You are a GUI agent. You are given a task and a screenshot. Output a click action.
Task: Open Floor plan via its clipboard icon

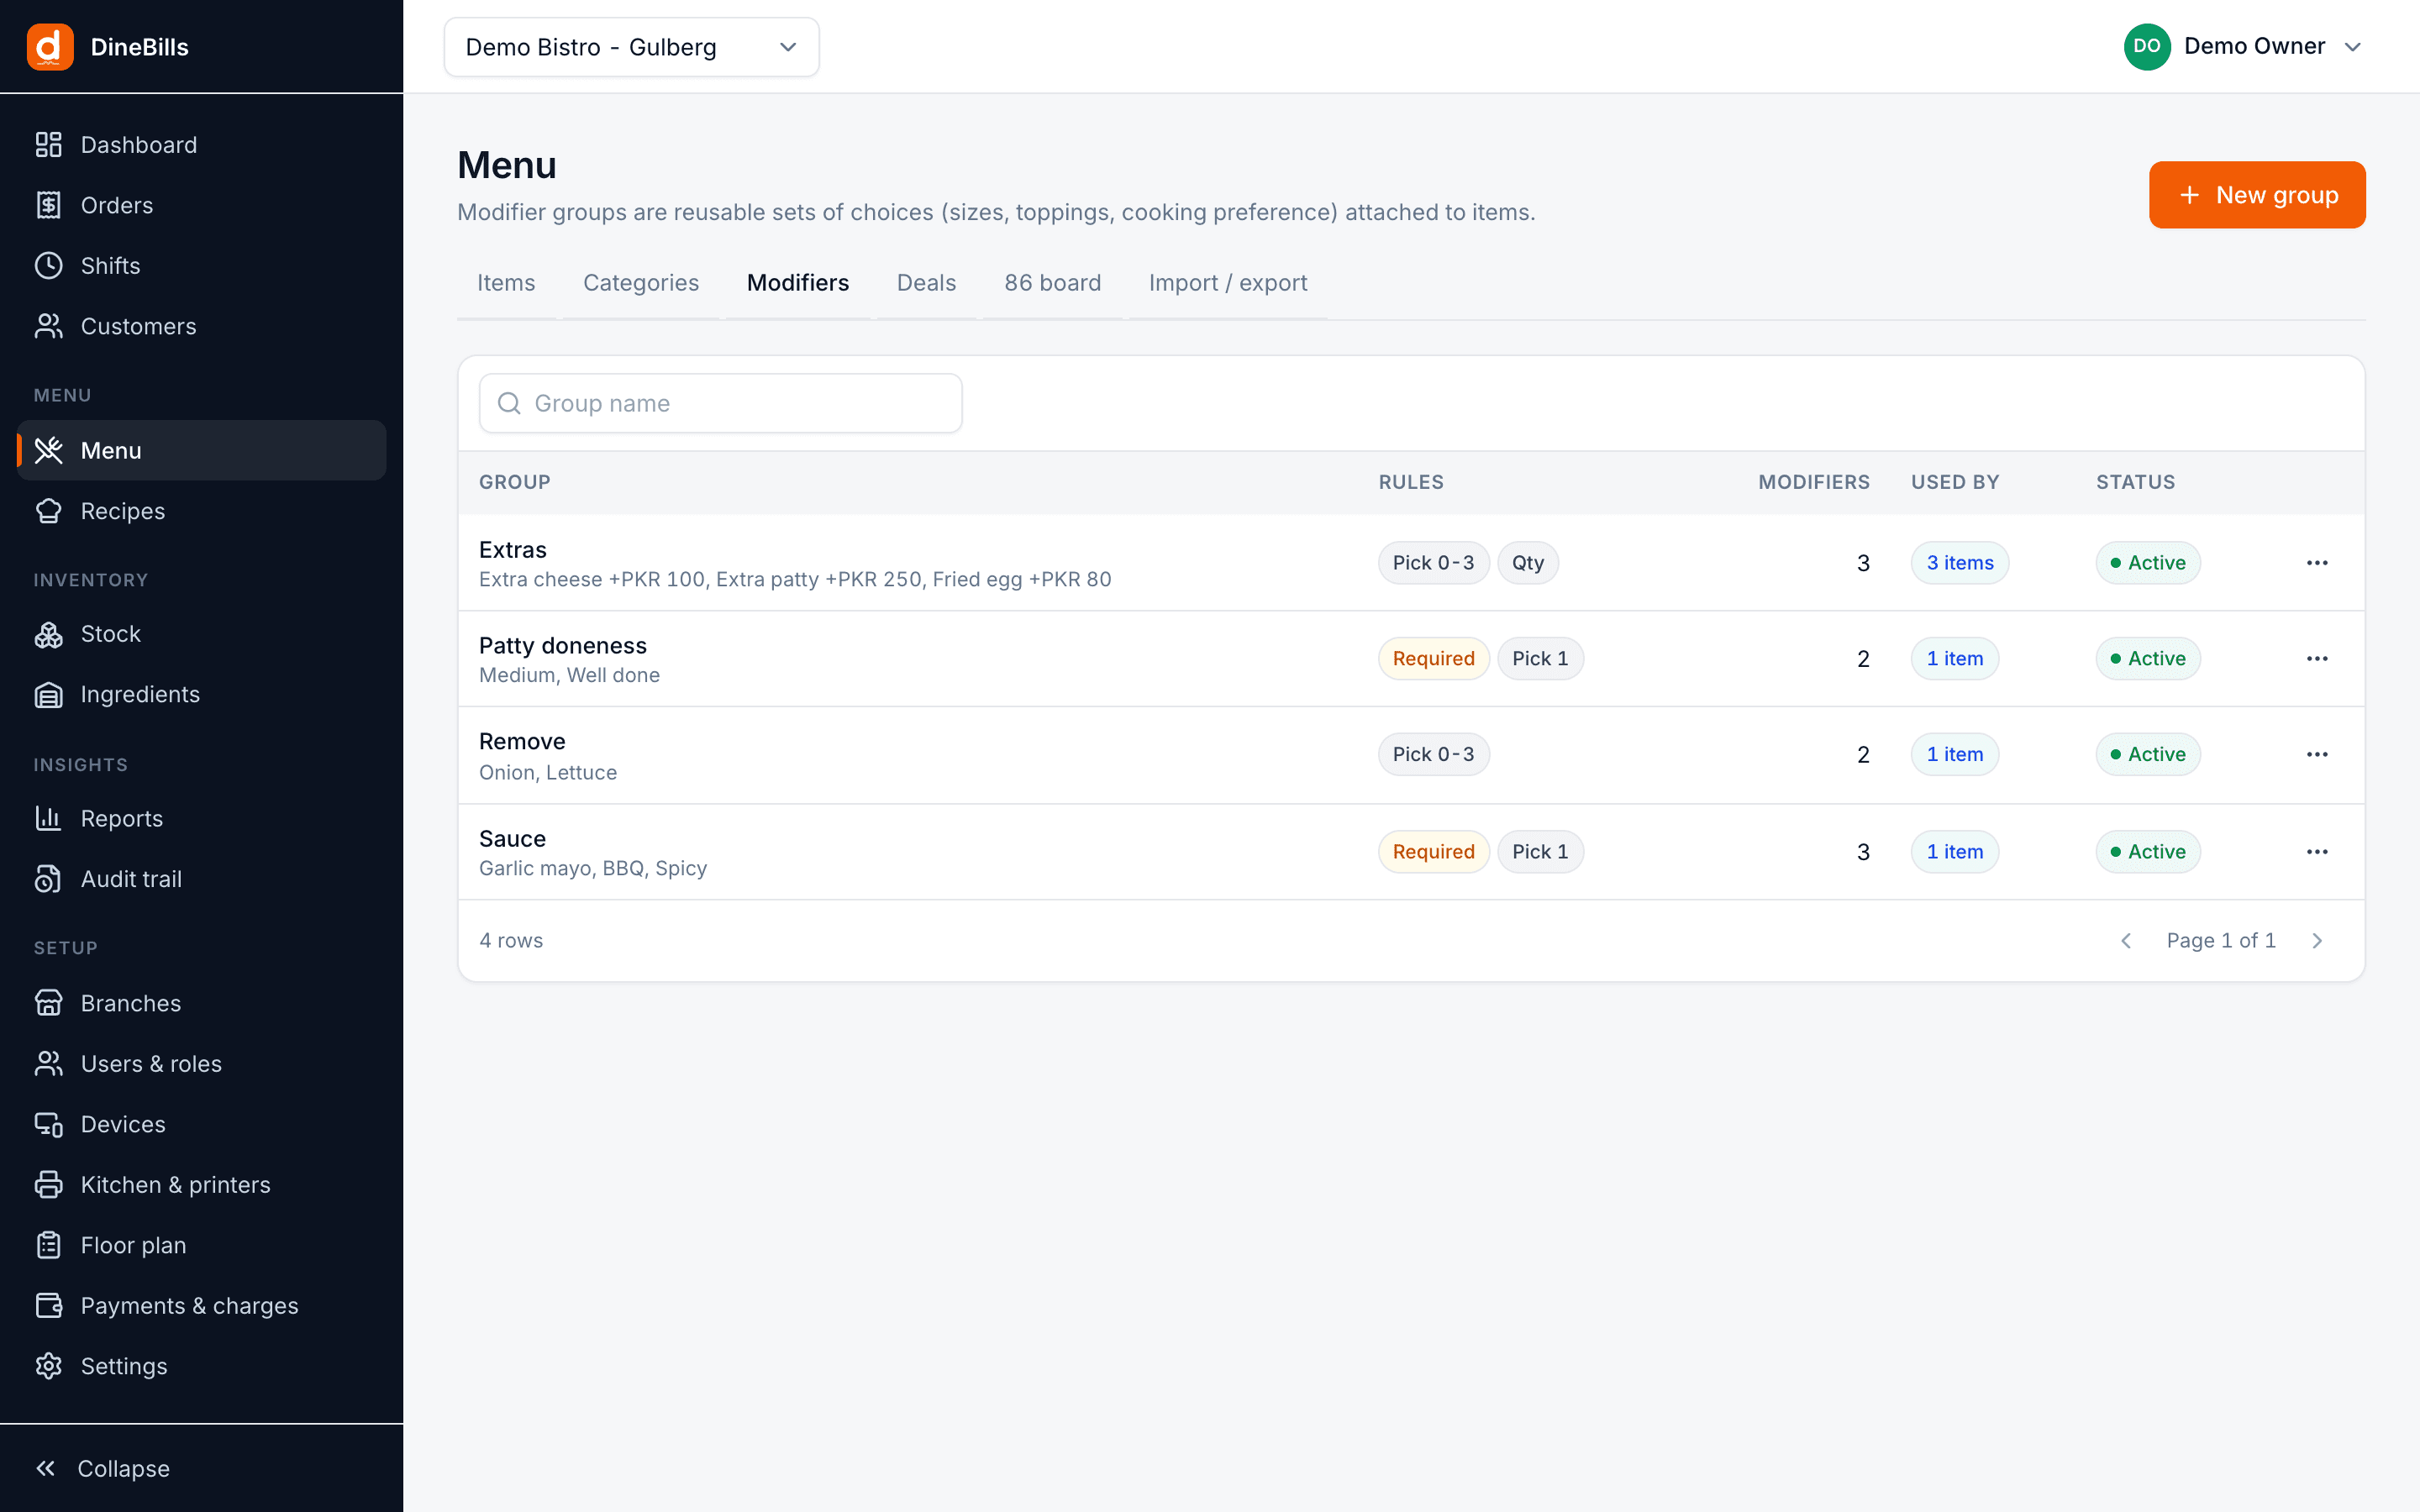(x=49, y=1245)
